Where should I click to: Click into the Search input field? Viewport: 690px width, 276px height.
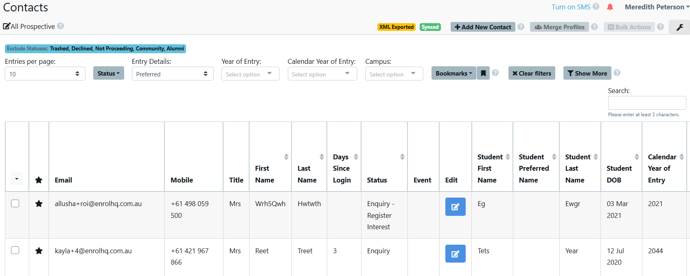(x=646, y=103)
